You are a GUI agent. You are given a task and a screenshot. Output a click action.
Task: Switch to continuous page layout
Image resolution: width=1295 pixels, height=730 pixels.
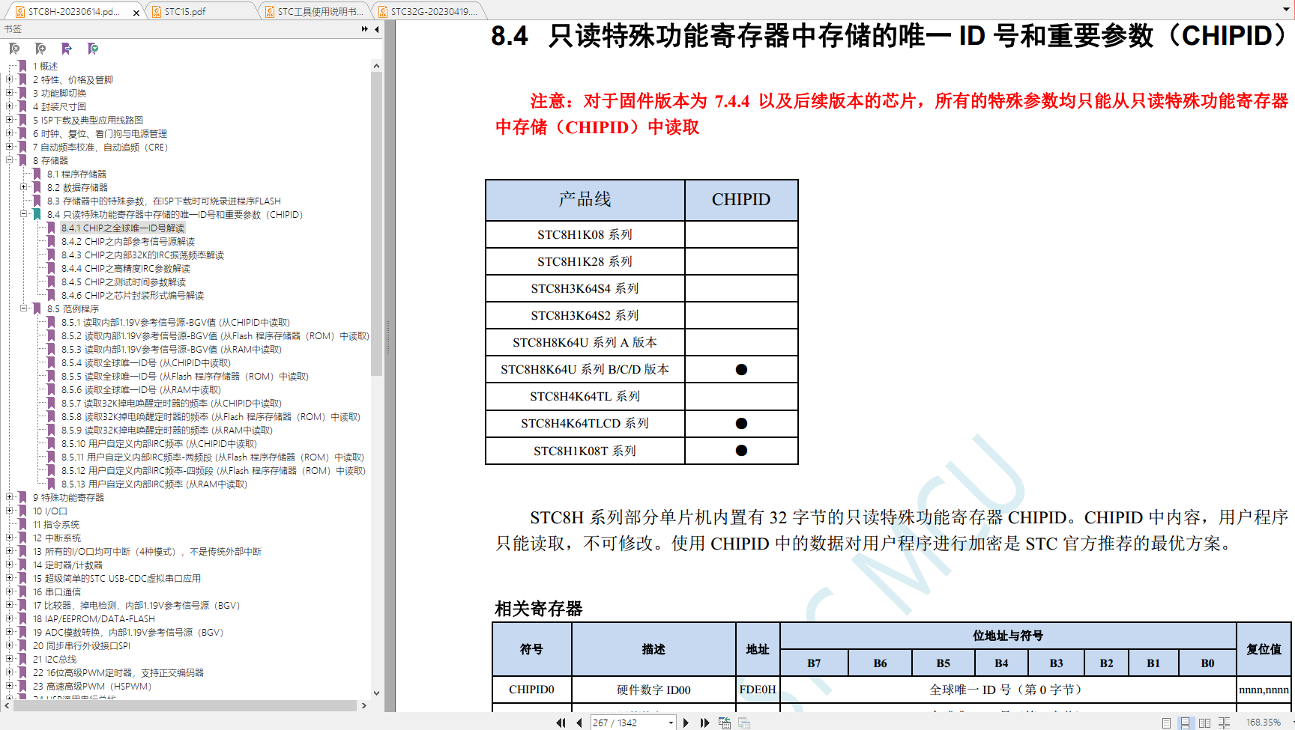click(1185, 723)
